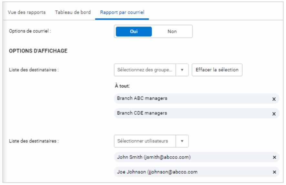This screenshot has height=185, width=286.
Task: Remove John Smith from the recipients
Action: 274,157
